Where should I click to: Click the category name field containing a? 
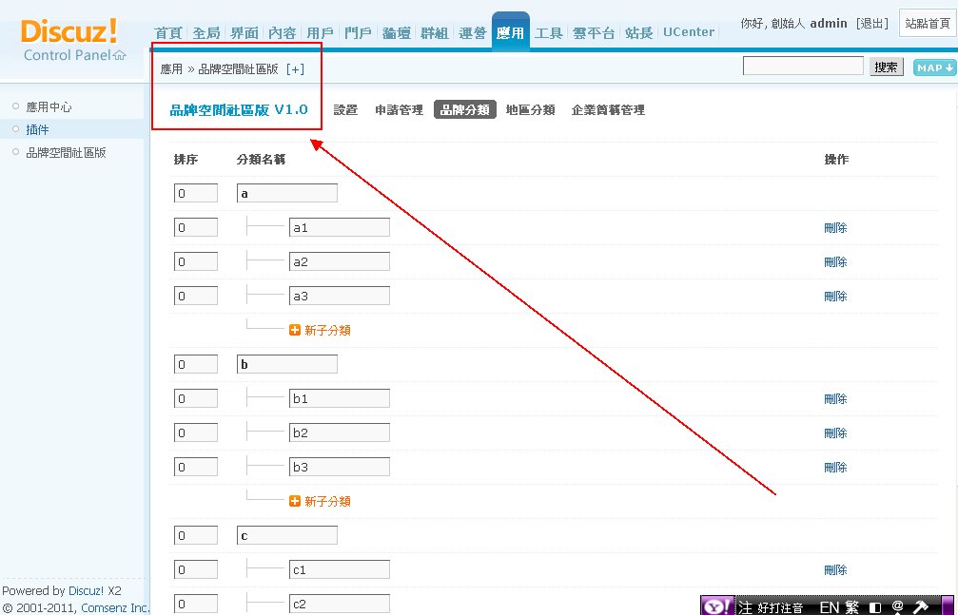click(x=287, y=193)
